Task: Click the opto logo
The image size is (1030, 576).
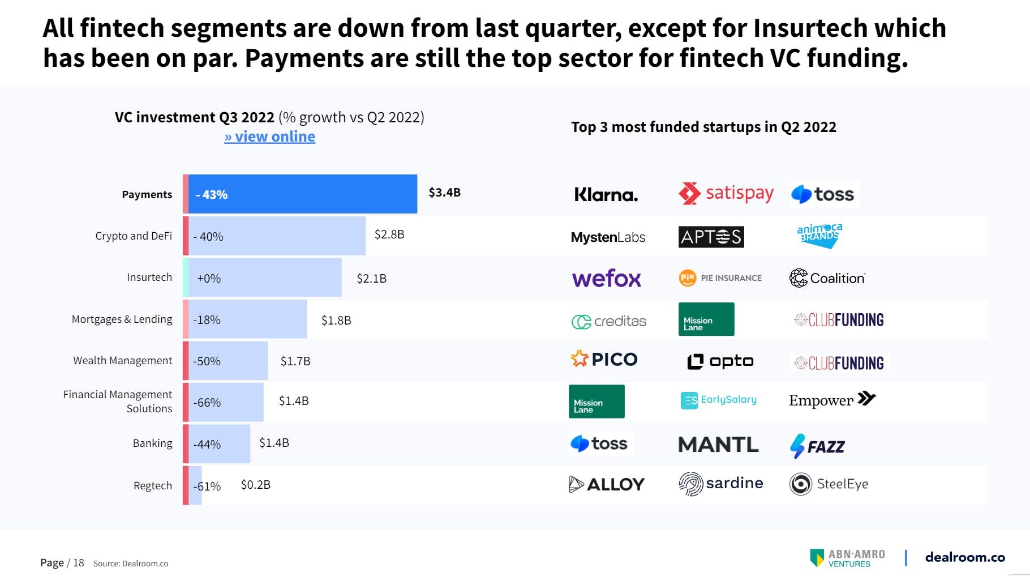Action: point(720,361)
